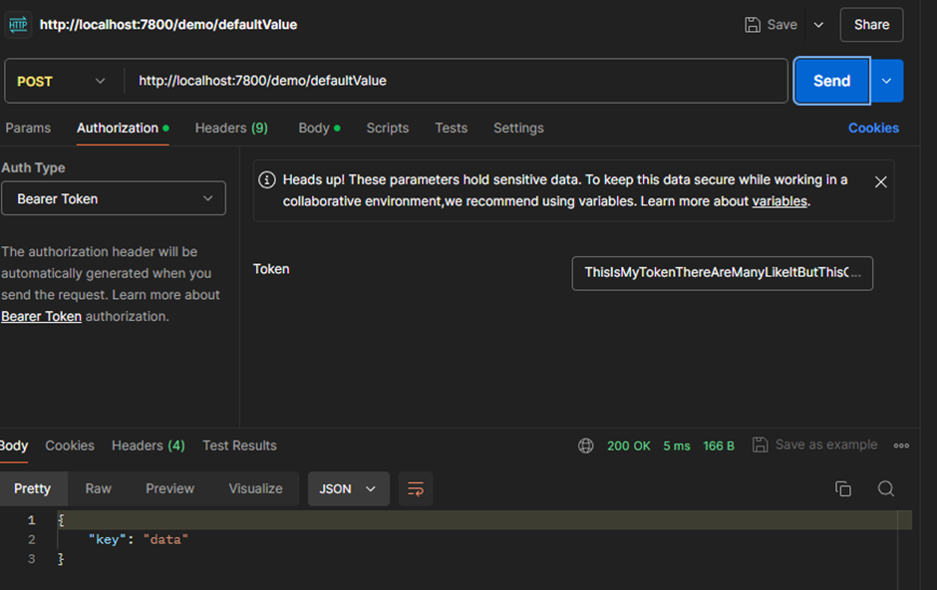Open the response more options ellipsis
Viewport: 937px width, 590px height.
pos(901,445)
